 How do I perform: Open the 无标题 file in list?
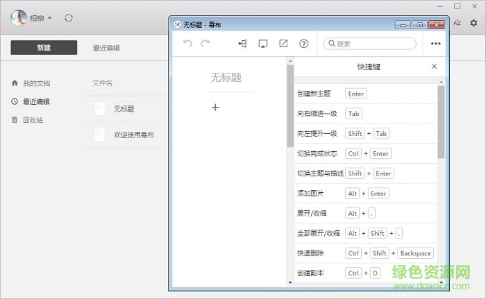click(x=124, y=109)
